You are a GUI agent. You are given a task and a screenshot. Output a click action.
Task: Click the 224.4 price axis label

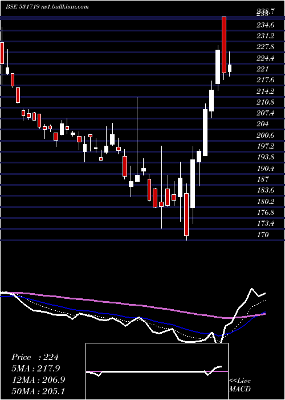click(265, 58)
